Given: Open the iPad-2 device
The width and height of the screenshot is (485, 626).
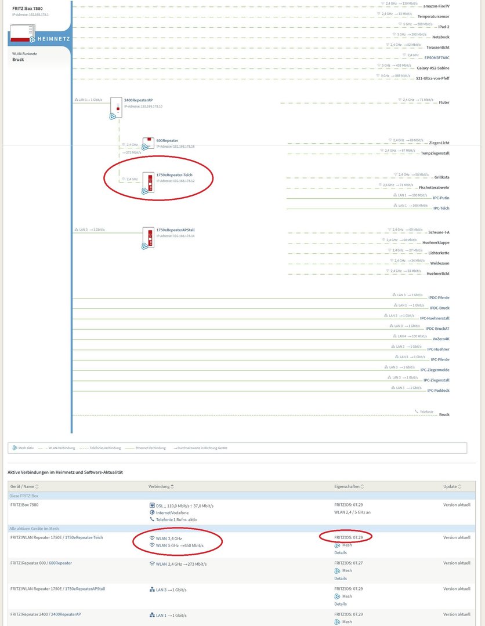Looking at the screenshot, I should 444,27.
